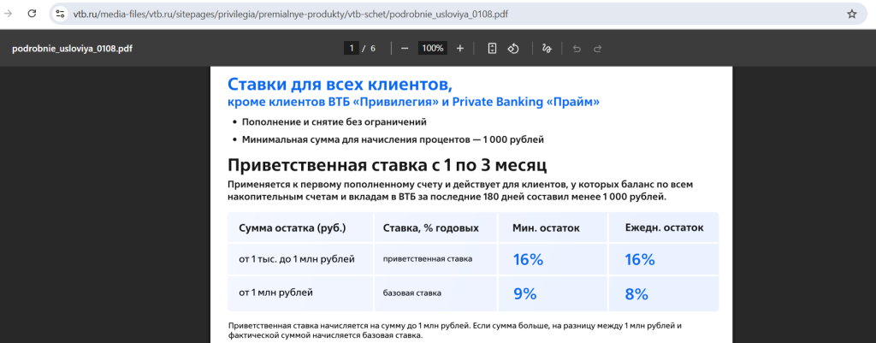This screenshot has height=343, width=876.
Task: Open the draw annotation tool
Action: pyautogui.click(x=547, y=49)
